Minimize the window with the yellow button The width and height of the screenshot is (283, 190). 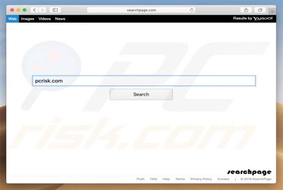(x=18, y=10)
